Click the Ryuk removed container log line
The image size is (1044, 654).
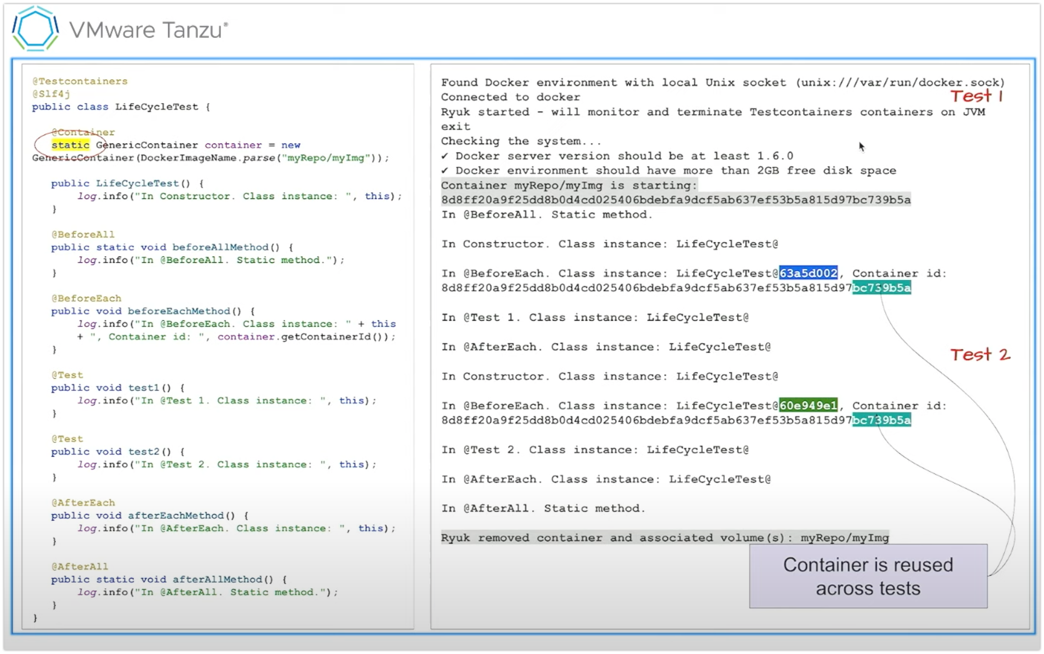(x=665, y=538)
